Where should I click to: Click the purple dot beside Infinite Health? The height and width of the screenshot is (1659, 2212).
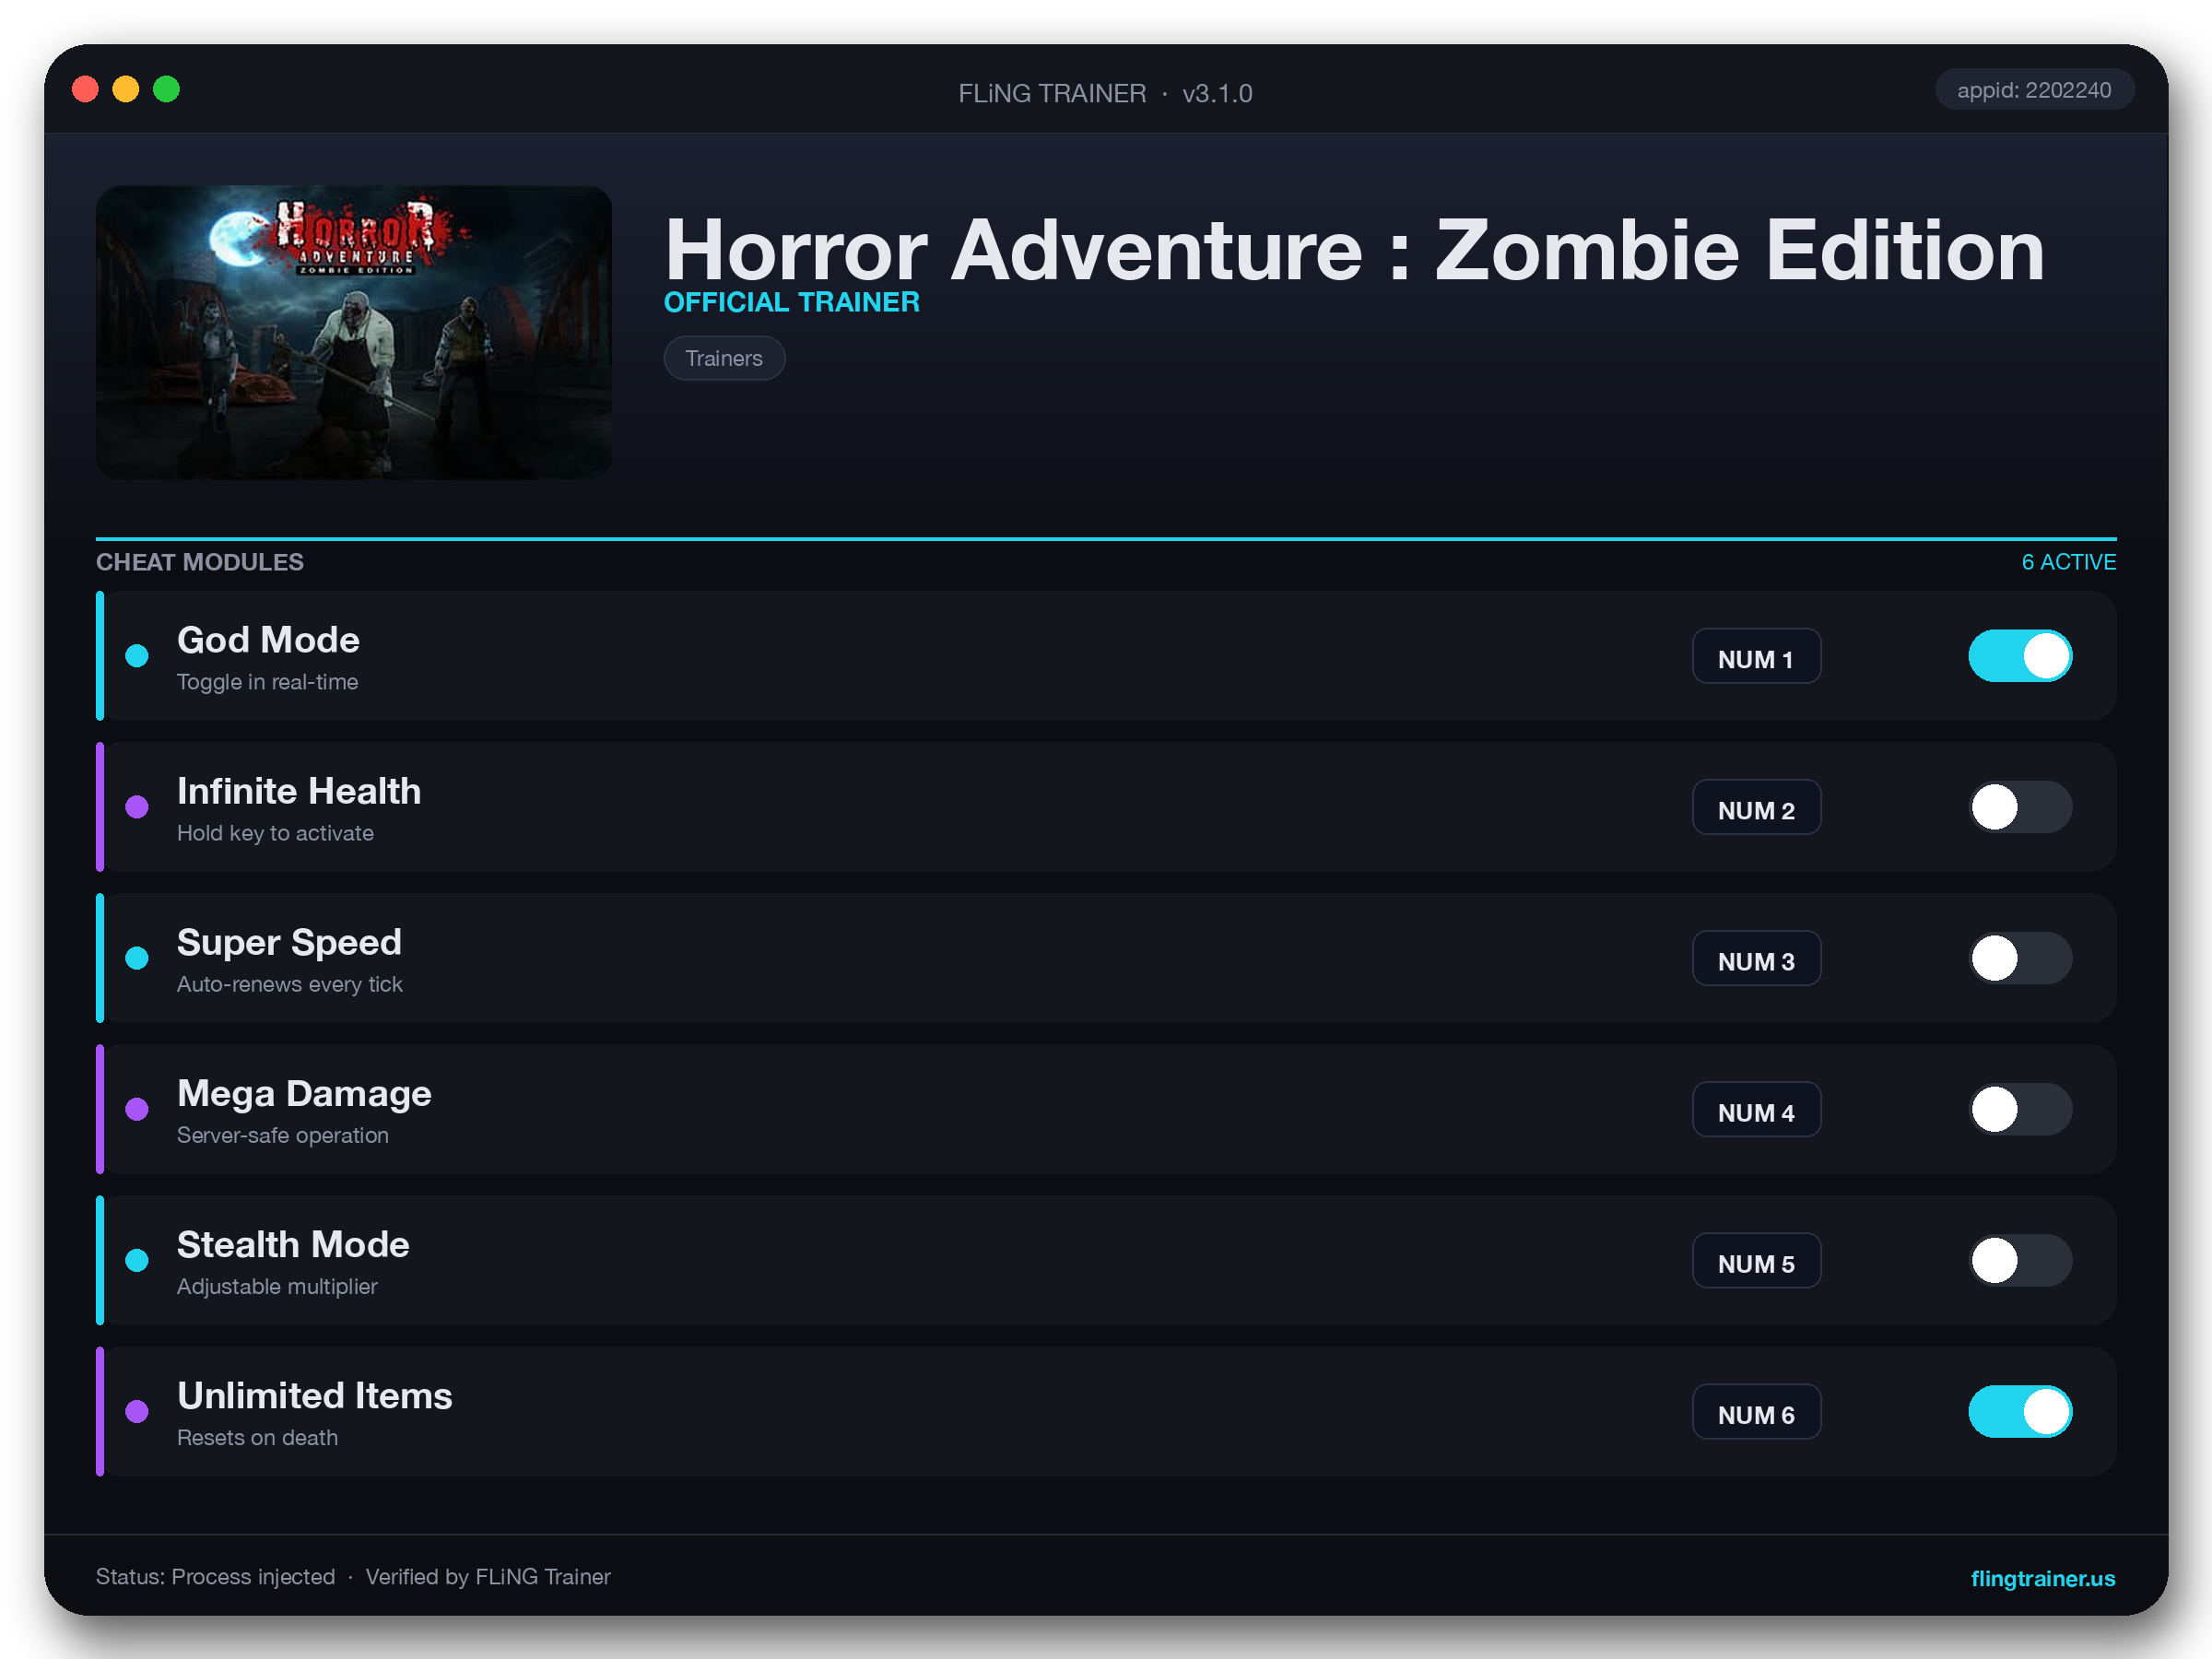(x=137, y=807)
